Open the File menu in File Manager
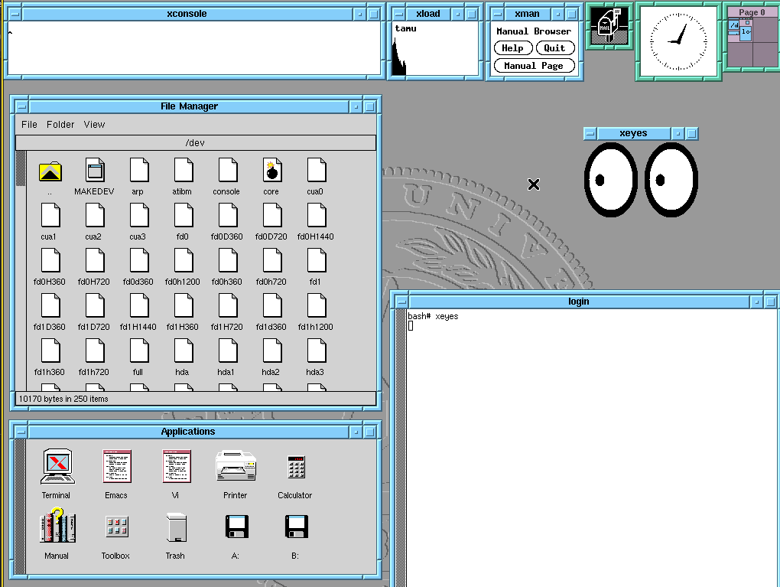This screenshot has height=587, width=780. [x=29, y=125]
